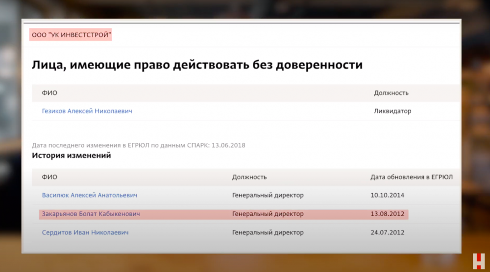Select the date 24.07.2012
The image size is (490, 272).
(388, 232)
